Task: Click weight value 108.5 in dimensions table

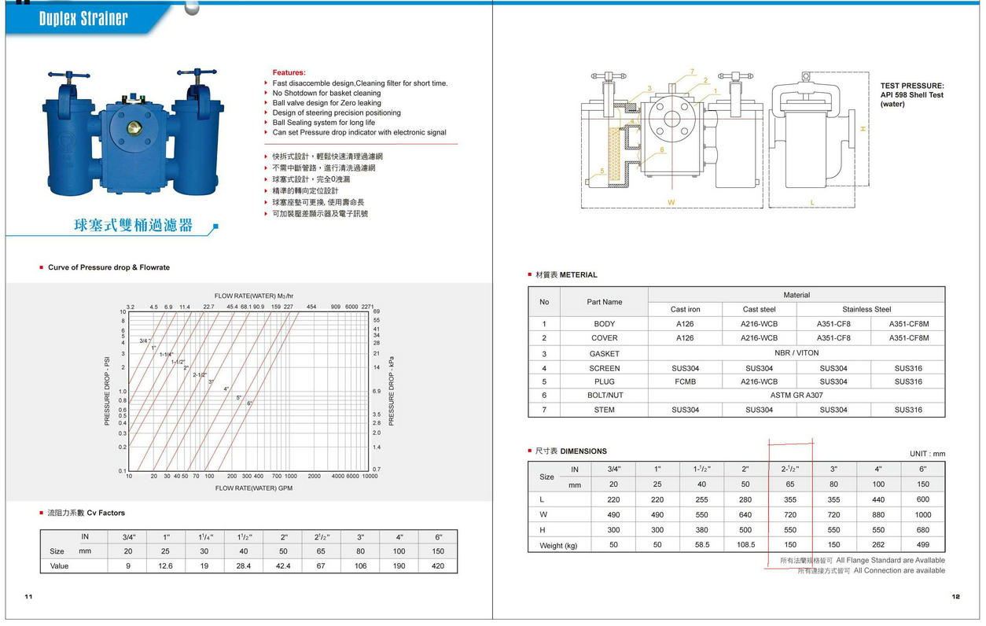Action: click(x=745, y=544)
